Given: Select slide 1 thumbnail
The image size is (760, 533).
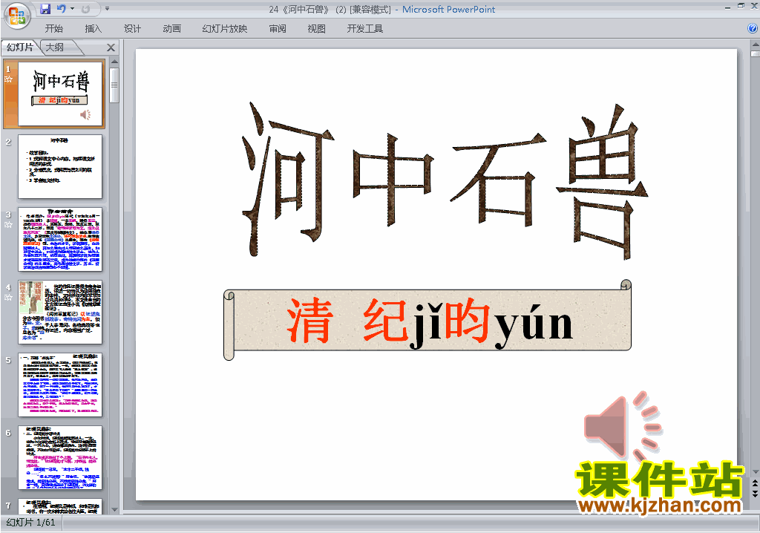Looking at the screenshot, I should point(60,94).
